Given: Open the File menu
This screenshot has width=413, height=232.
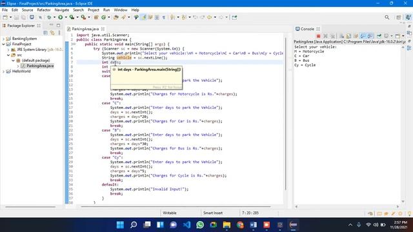Looking at the screenshot, I should 5,10.
